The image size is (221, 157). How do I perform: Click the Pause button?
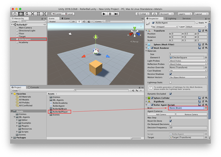[110, 14]
